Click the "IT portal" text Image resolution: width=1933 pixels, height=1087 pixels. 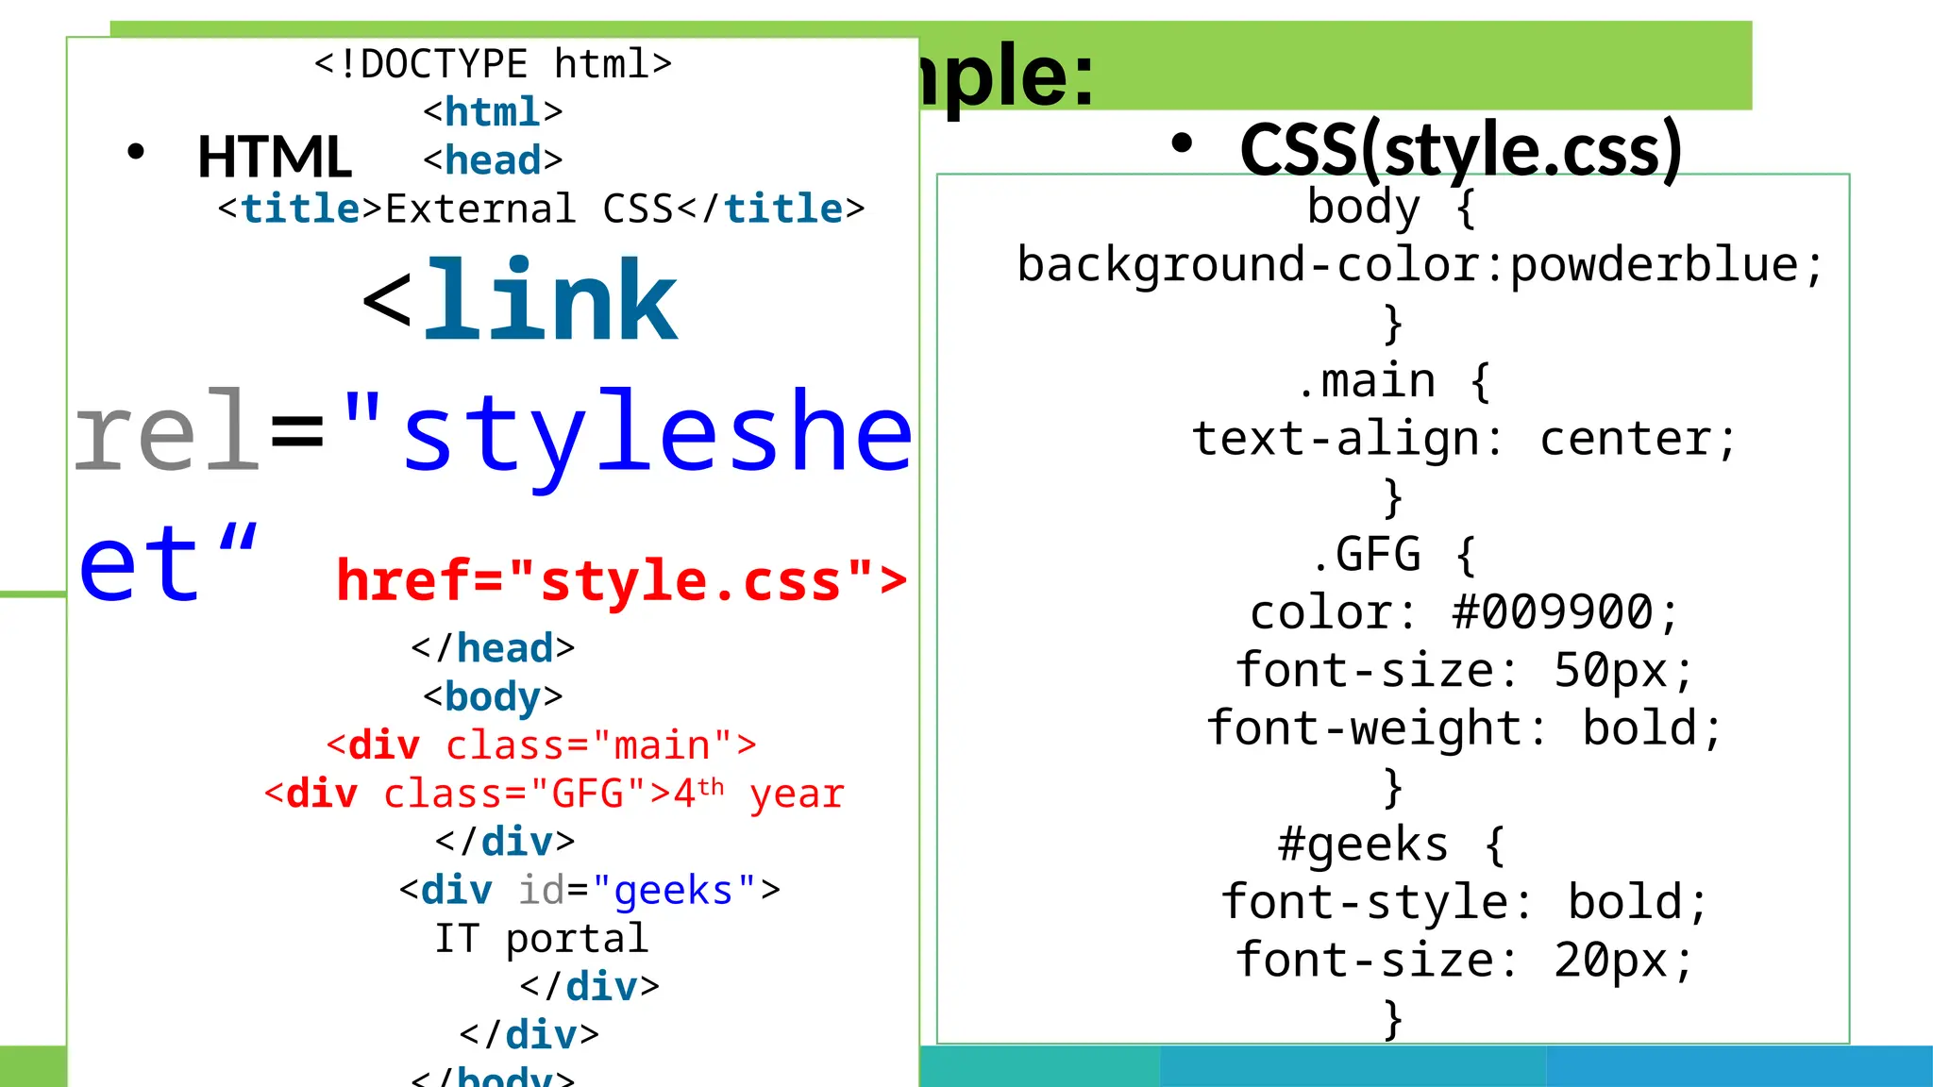coord(541,938)
